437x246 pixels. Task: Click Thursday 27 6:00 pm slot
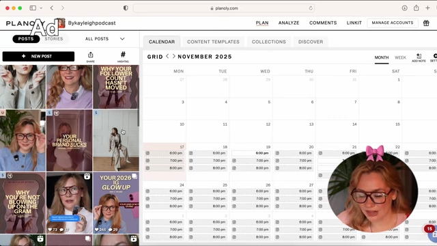(x=294, y=191)
